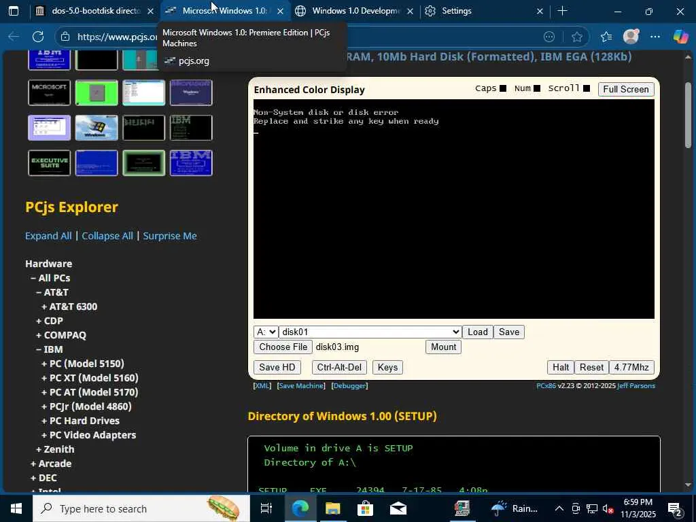Screen dimensions: 696x522
Task: Click the Save HD button
Action: click(277, 367)
